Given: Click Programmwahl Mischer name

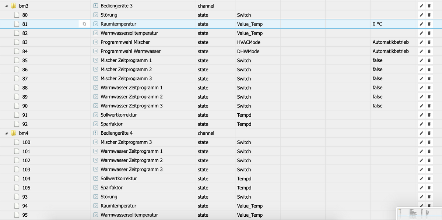Looking at the screenshot, I should point(125,42).
